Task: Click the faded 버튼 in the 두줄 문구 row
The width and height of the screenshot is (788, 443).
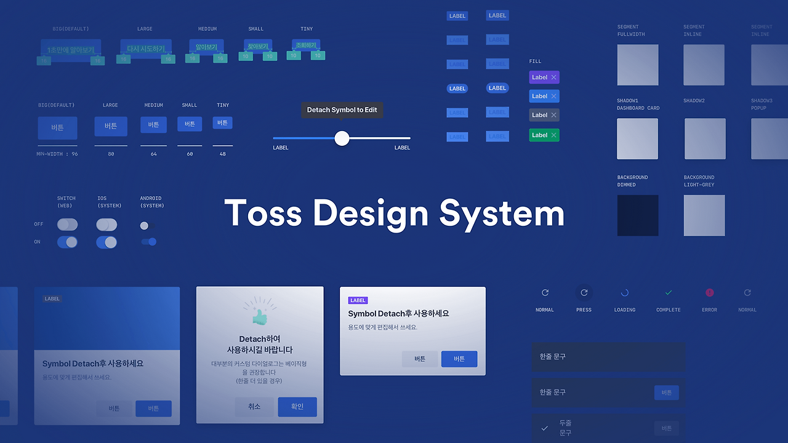Action: point(667,428)
